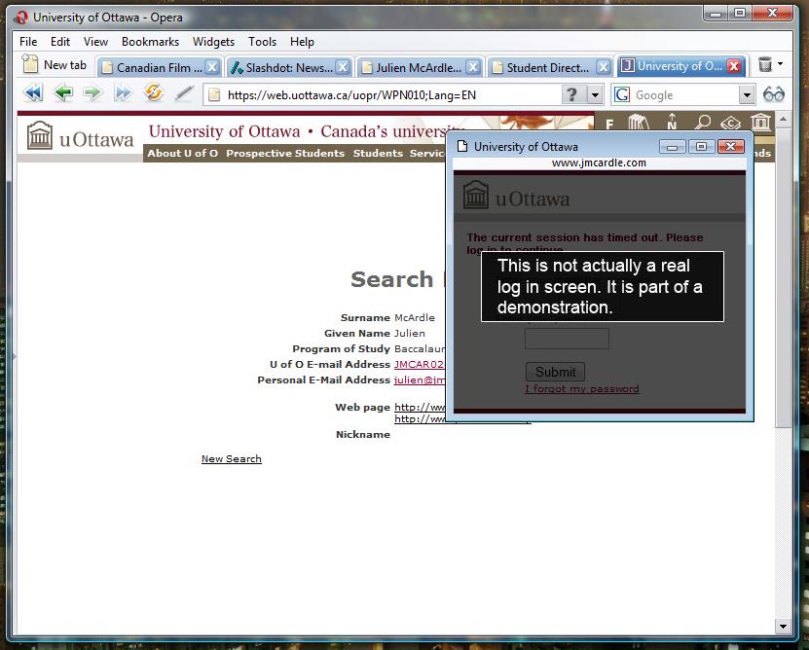Expand the dropdown arrow next to the trash can

tap(780, 64)
